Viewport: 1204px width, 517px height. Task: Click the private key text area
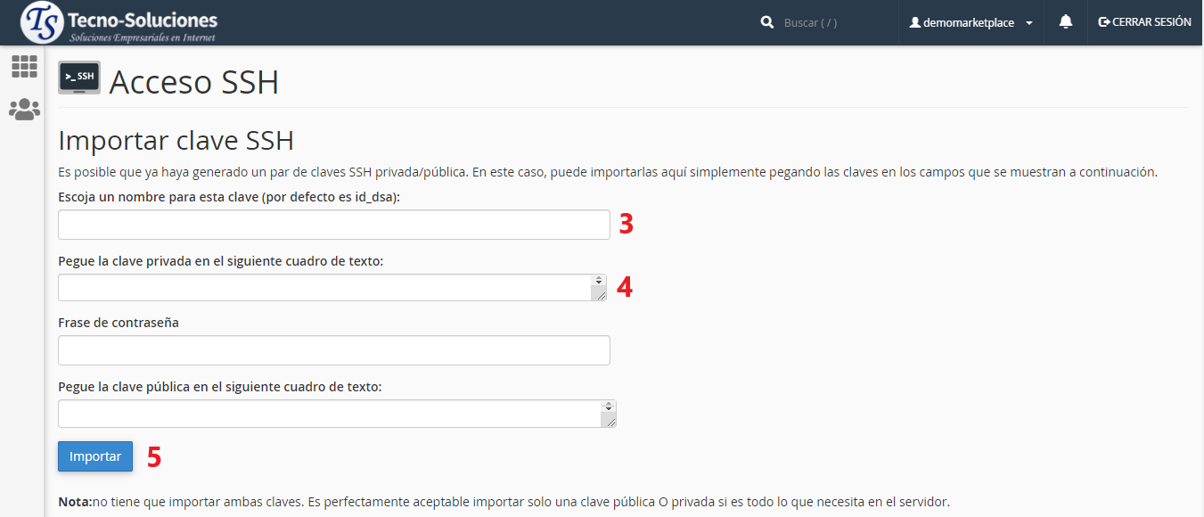pyautogui.click(x=324, y=288)
